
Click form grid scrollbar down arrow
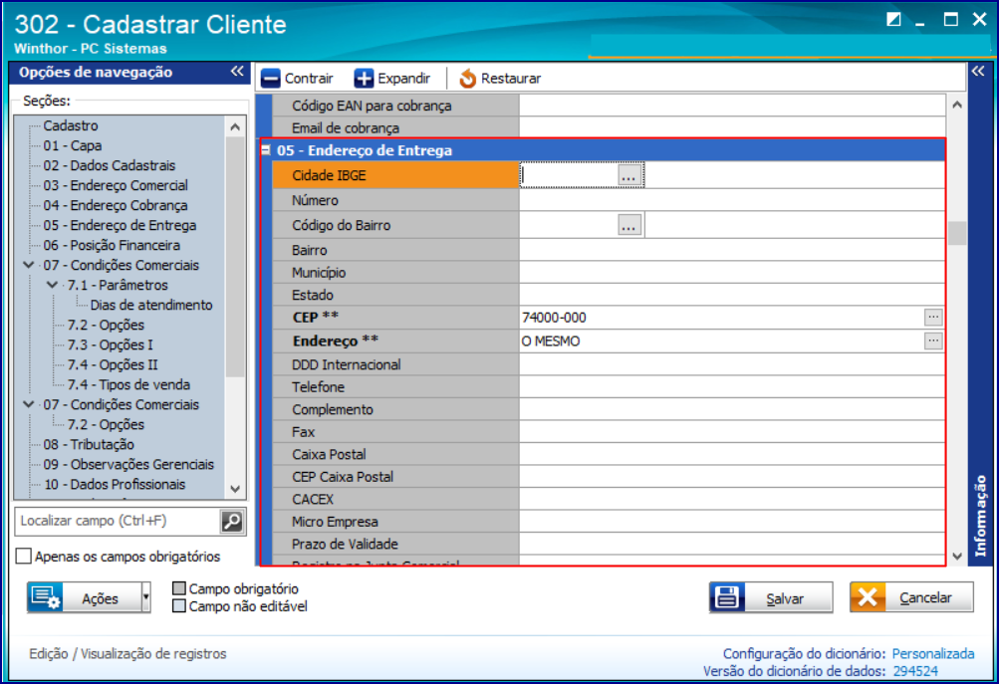point(957,556)
